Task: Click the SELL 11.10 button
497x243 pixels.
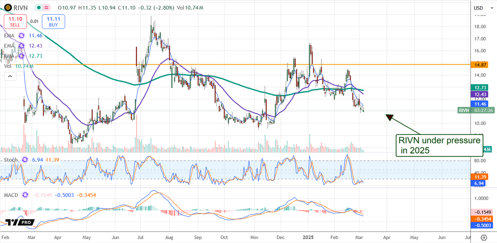Action: pyautogui.click(x=14, y=21)
